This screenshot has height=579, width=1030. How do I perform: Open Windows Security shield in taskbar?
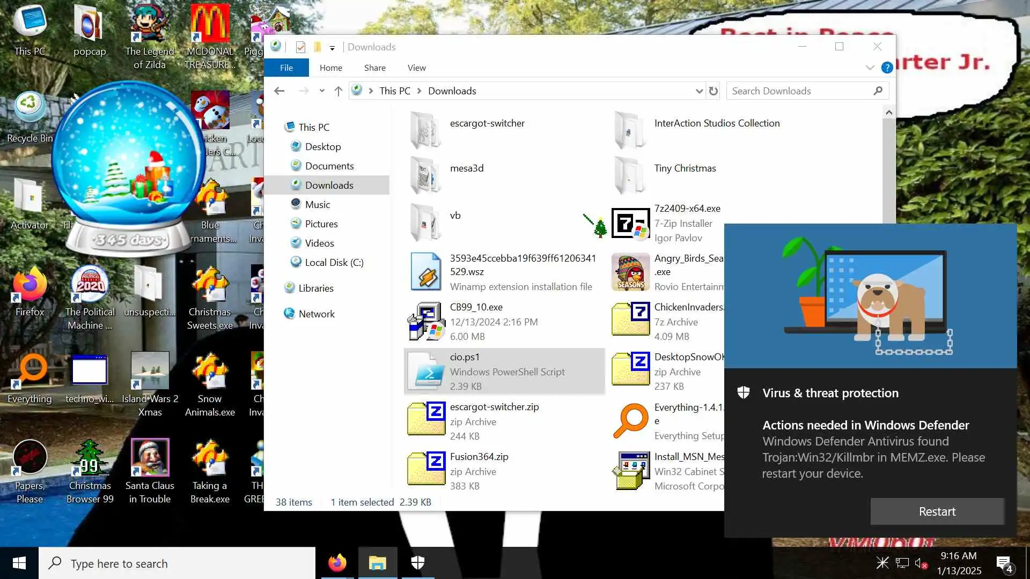pos(417,563)
